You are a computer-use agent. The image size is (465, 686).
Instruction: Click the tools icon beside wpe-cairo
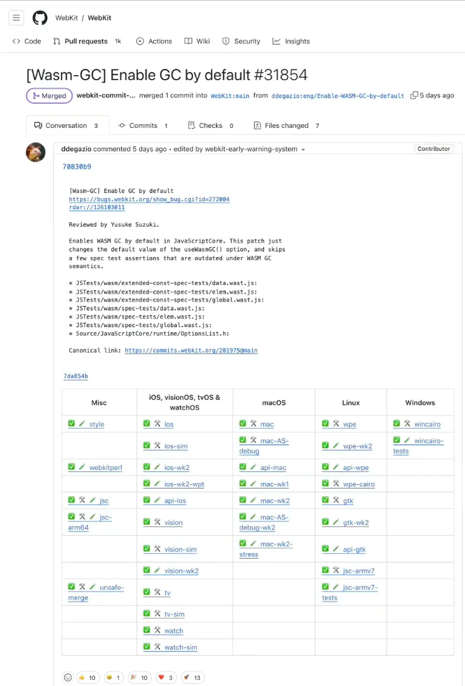click(336, 484)
